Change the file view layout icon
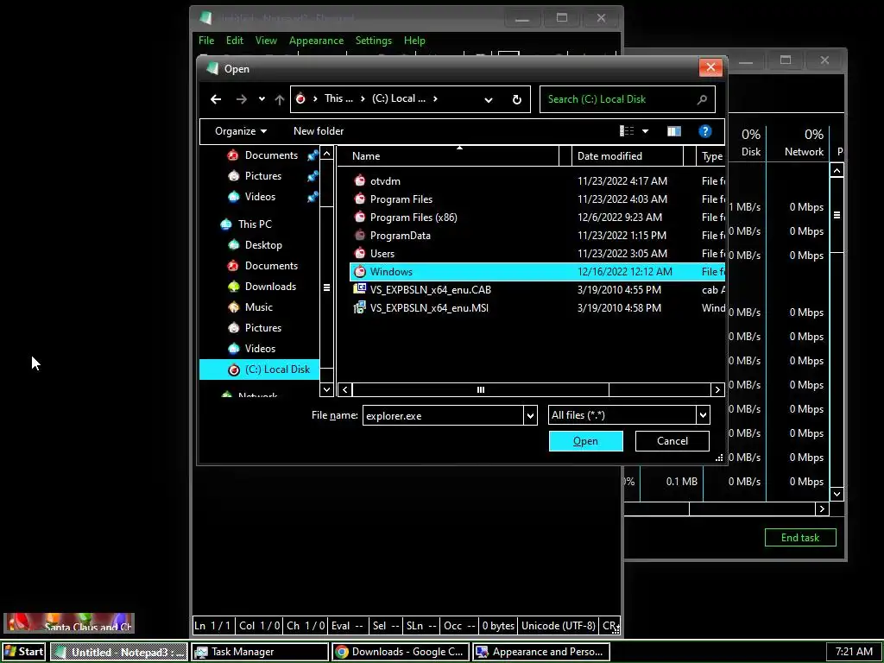Screen dimensions: 884x663 627,131
